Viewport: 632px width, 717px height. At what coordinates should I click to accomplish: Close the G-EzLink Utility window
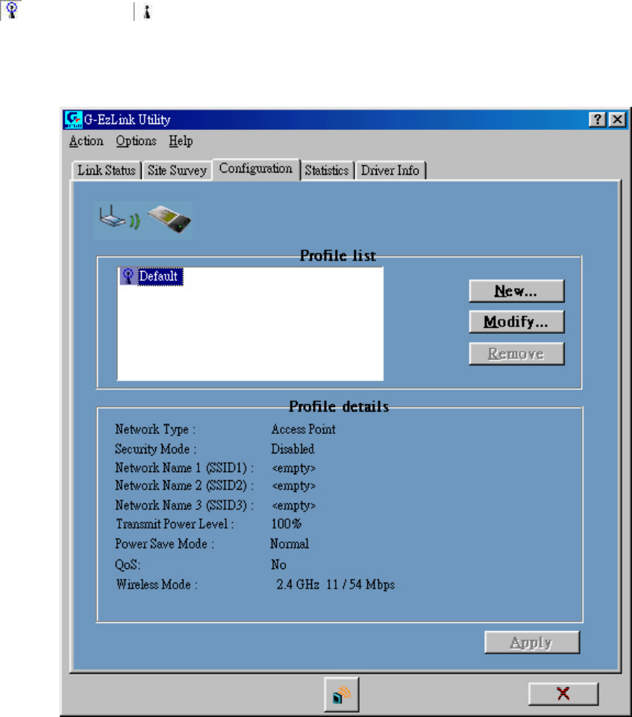coord(617,119)
